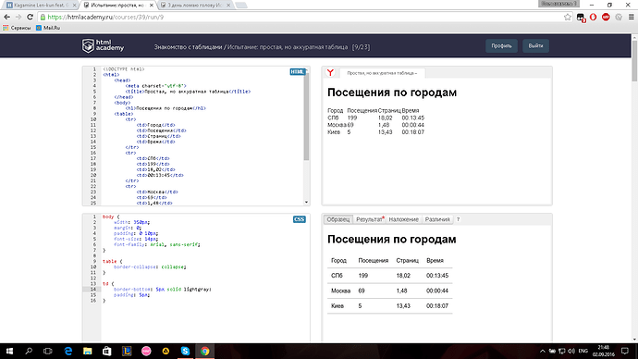Click the Профиль button
Viewport: 638px width, 359px height.
pyautogui.click(x=501, y=46)
